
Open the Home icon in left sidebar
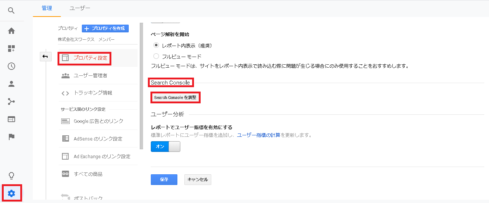(11, 31)
